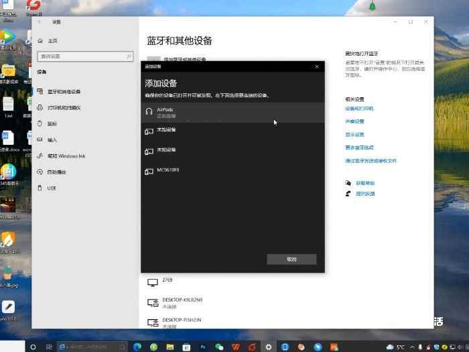Open WPS Office from the taskbar
This screenshot has width=469, height=352.
pyautogui.click(x=236, y=347)
